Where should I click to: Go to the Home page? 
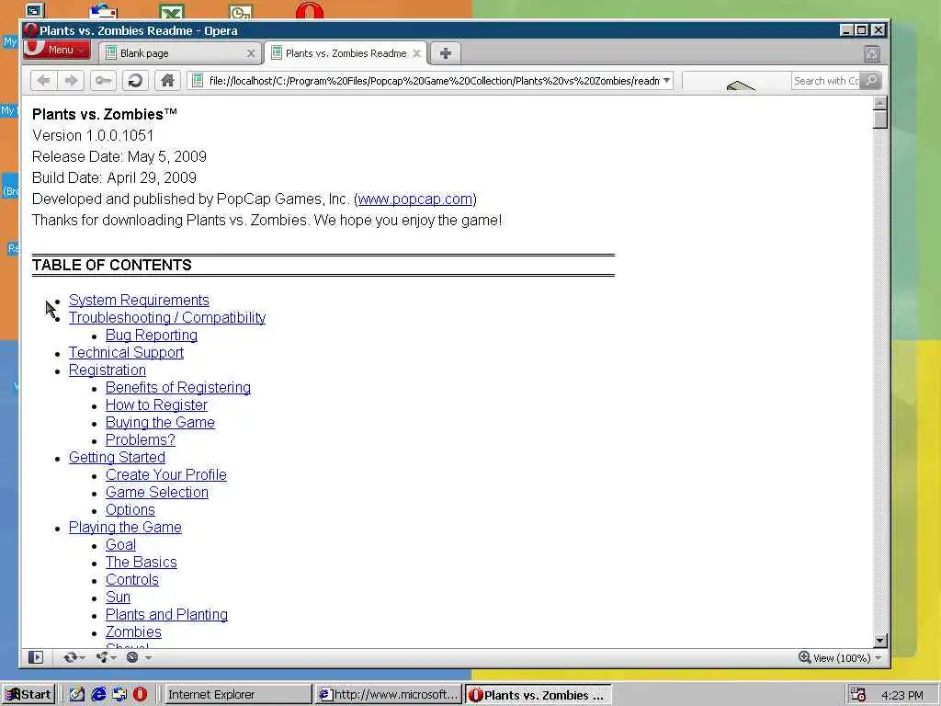(167, 81)
